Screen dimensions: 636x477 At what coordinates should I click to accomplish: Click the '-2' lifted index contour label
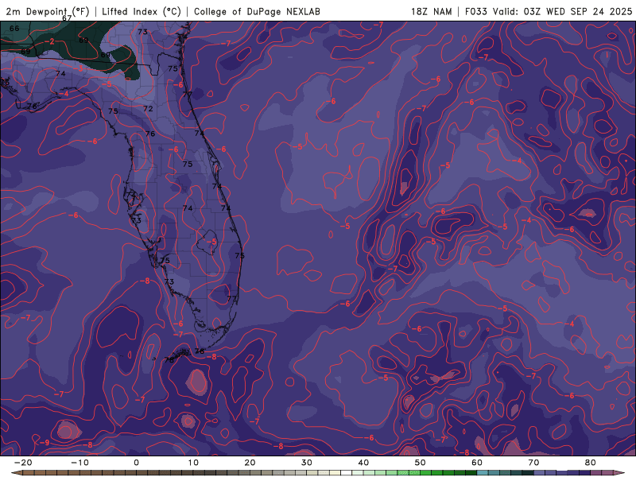[49, 41]
